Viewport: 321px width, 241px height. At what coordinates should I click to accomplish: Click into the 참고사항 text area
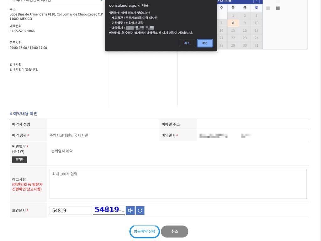click(178, 184)
